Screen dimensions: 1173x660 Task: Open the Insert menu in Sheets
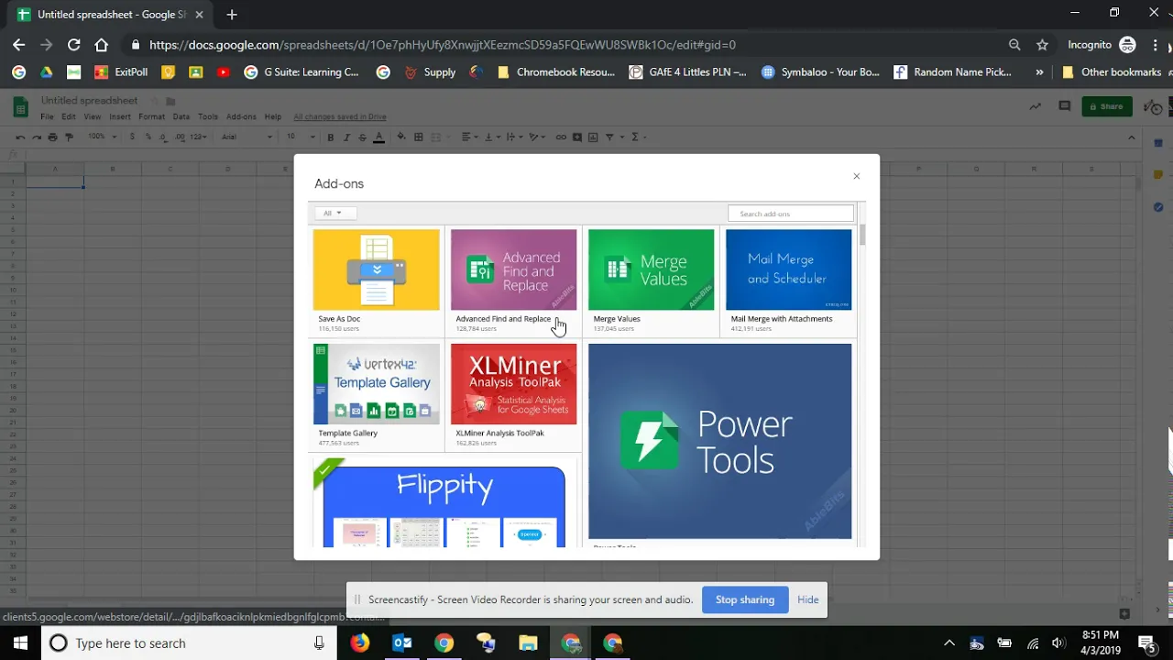click(120, 116)
